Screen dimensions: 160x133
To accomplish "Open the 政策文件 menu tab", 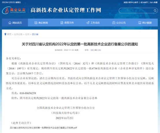I will click(67, 23).
